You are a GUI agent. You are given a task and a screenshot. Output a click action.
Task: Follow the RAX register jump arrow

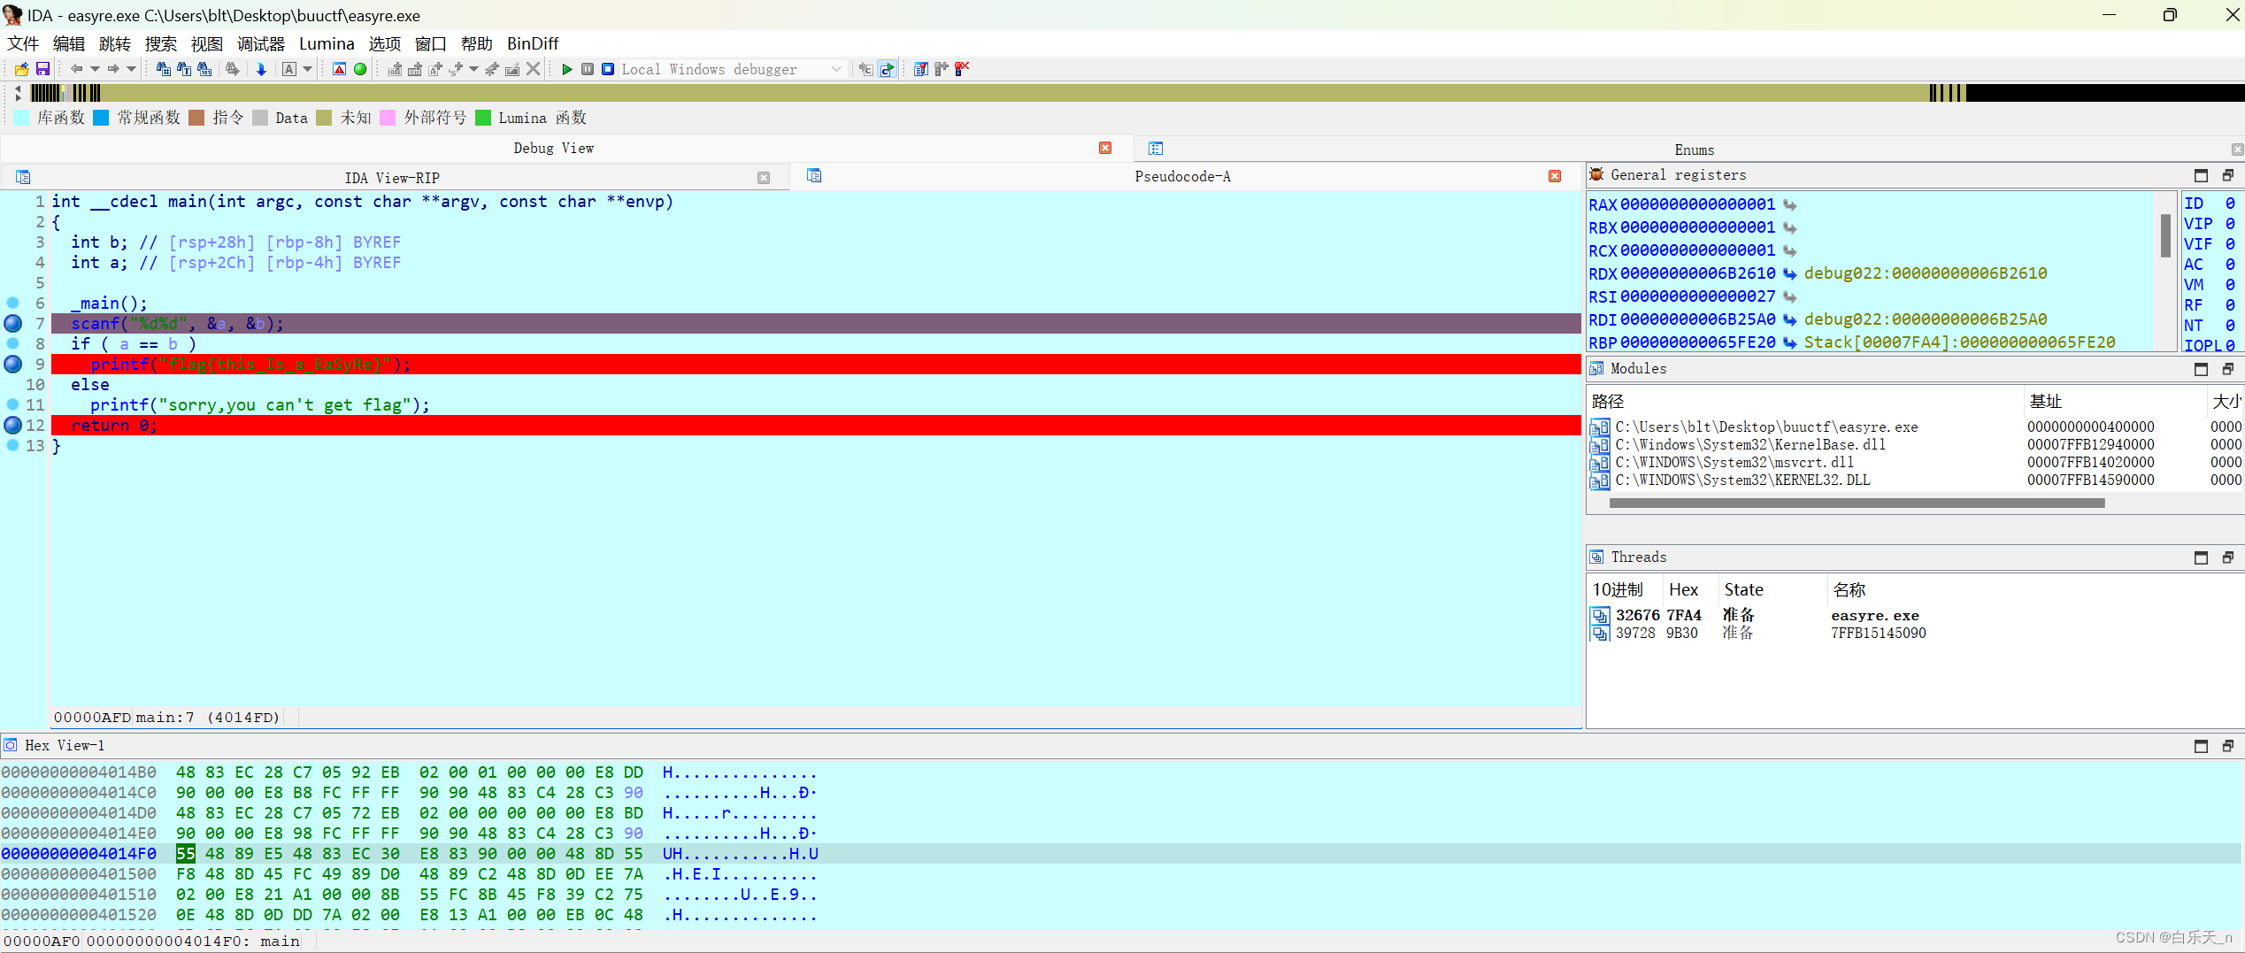1790,204
